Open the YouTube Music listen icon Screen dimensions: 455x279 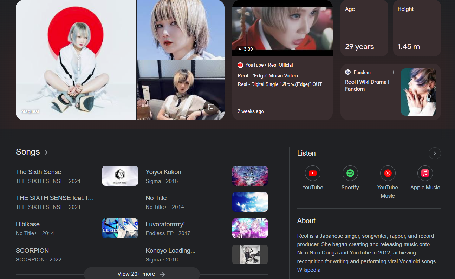point(388,173)
